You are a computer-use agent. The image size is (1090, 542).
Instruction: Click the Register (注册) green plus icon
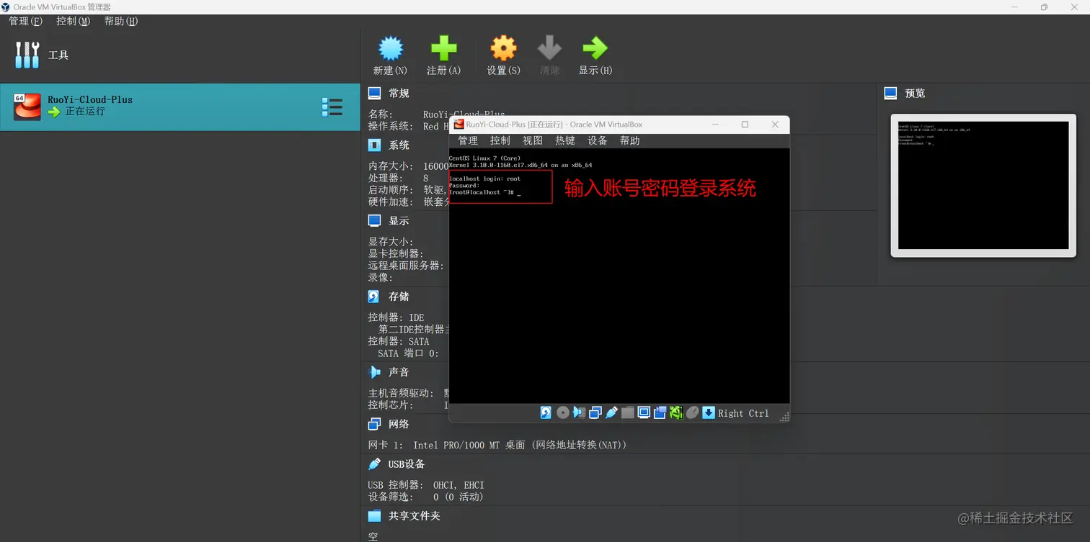pos(443,48)
